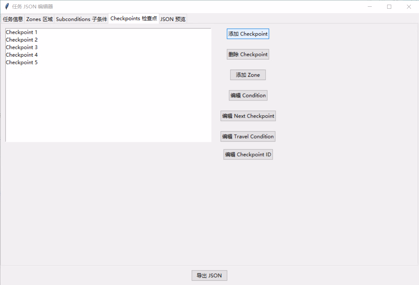The width and height of the screenshot is (419, 285).
Task: Click the feather app icon in title bar
Action: [7, 6]
